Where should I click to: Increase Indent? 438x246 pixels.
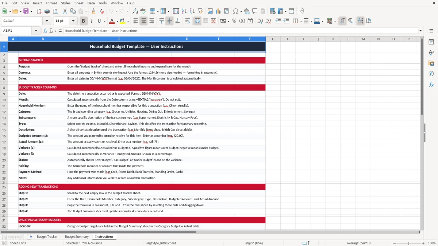coord(278,21)
